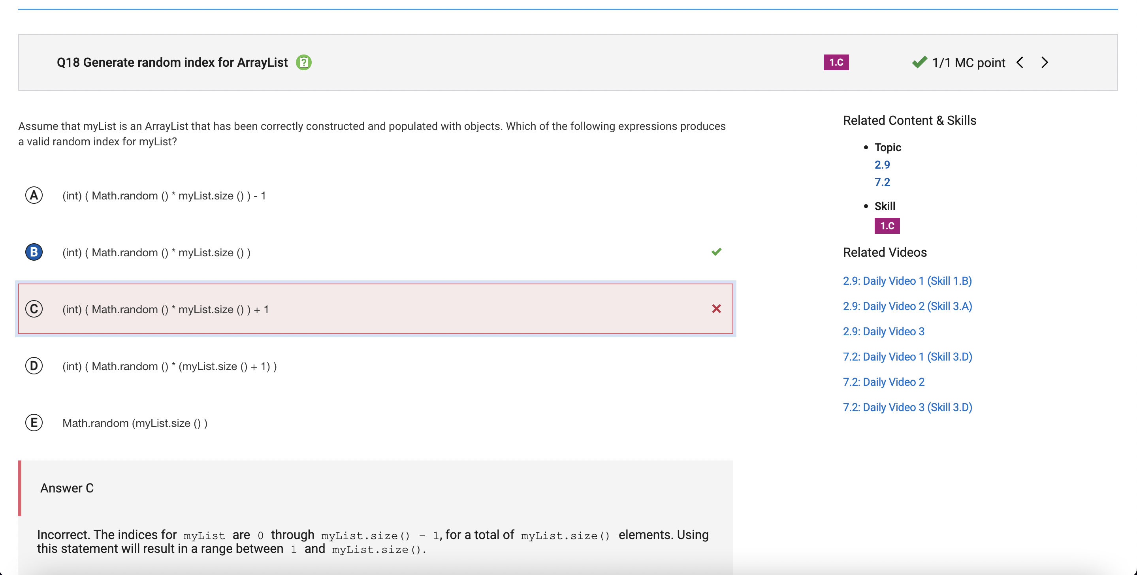
Task: Go to next question with right chevron
Action: coord(1044,62)
